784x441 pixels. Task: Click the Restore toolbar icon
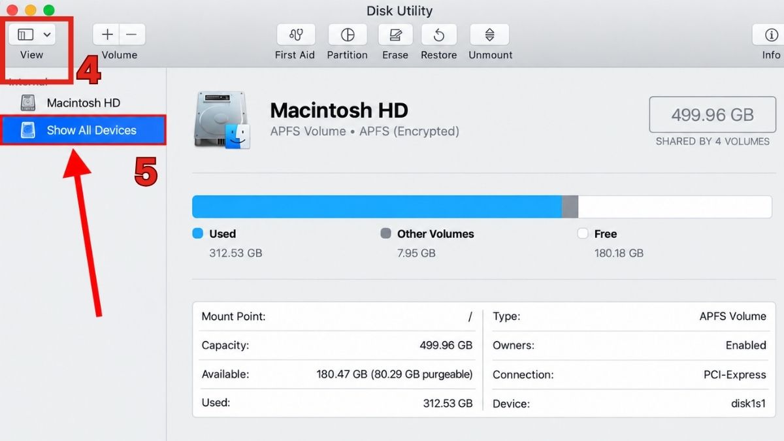tap(439, 35)
